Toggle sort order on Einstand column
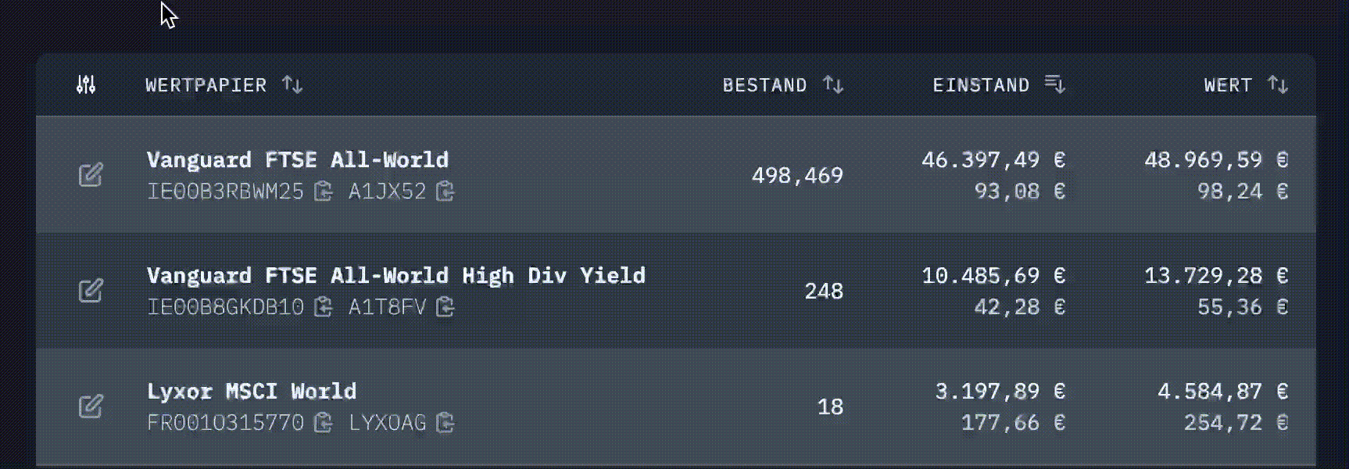1349x469 pixels. click(x=1055, y=84)
